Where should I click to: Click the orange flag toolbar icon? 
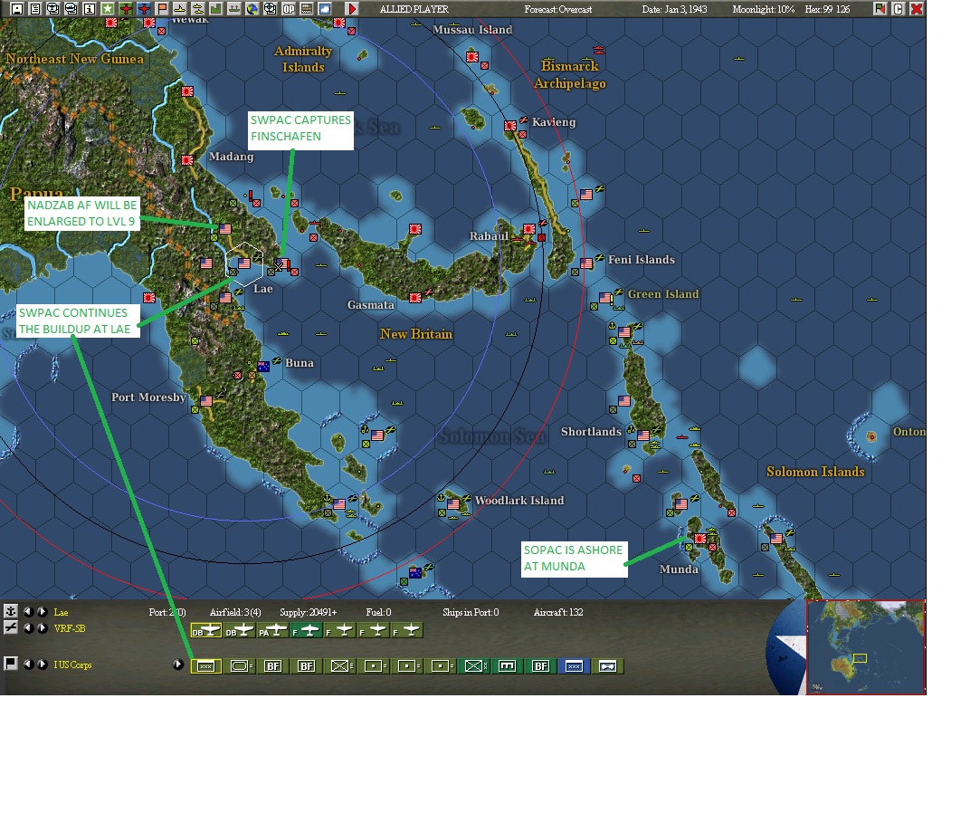[162, 9]
